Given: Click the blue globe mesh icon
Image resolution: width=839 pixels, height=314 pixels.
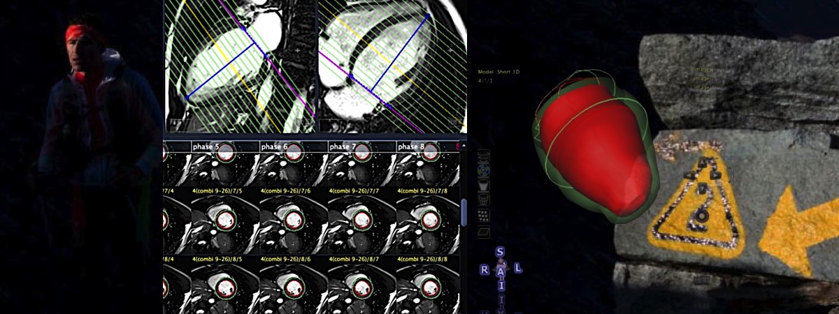Looking at the screenshot, I should [483, 170].
